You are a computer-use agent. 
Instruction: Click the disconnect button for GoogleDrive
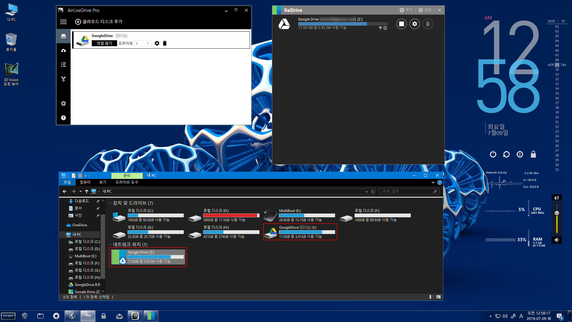coord(104,43)
